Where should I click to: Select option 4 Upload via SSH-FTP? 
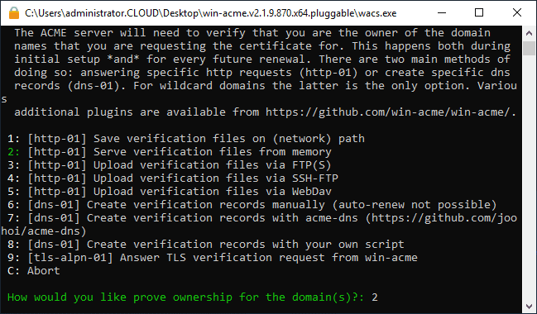coord(173,178)
